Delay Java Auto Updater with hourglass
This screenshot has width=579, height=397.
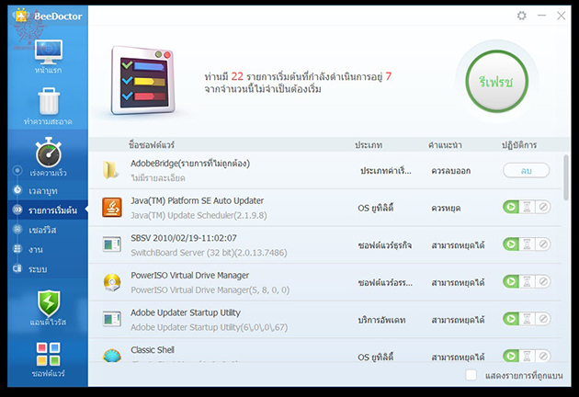[x=527, y=207]
